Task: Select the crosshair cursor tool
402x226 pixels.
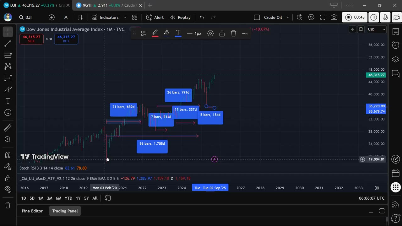Action: (x=8, y=32)
